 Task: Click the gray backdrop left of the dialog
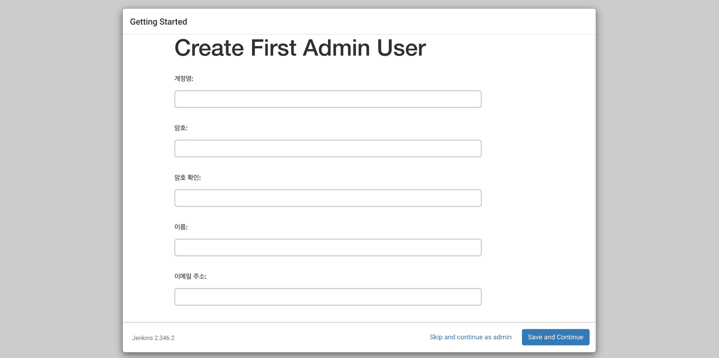pos(61,180)
